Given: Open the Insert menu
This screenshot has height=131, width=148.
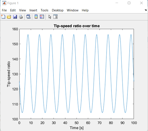Looking at the screenshot, I should [33, 10].
